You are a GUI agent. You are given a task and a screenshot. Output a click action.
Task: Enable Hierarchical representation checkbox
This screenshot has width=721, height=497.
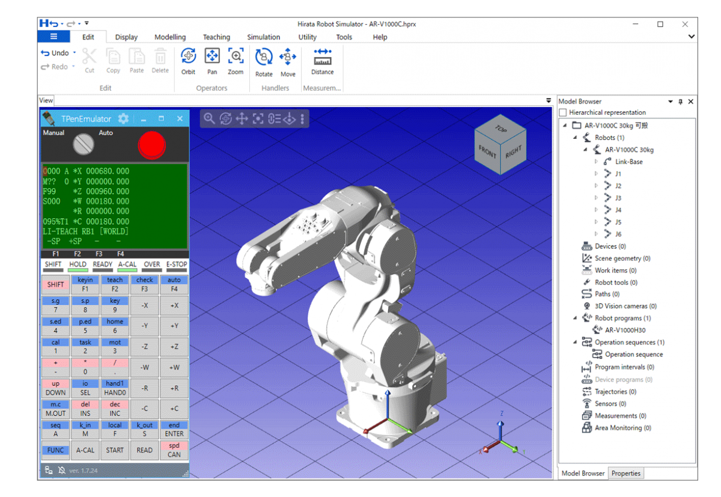pos(563,112)
